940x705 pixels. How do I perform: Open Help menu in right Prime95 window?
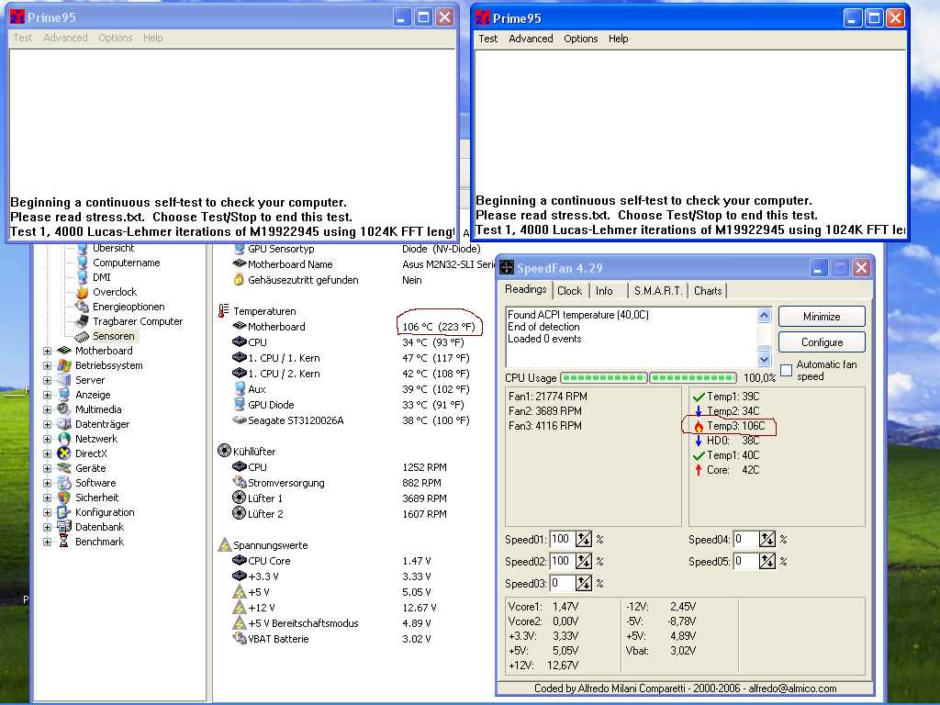618,39
